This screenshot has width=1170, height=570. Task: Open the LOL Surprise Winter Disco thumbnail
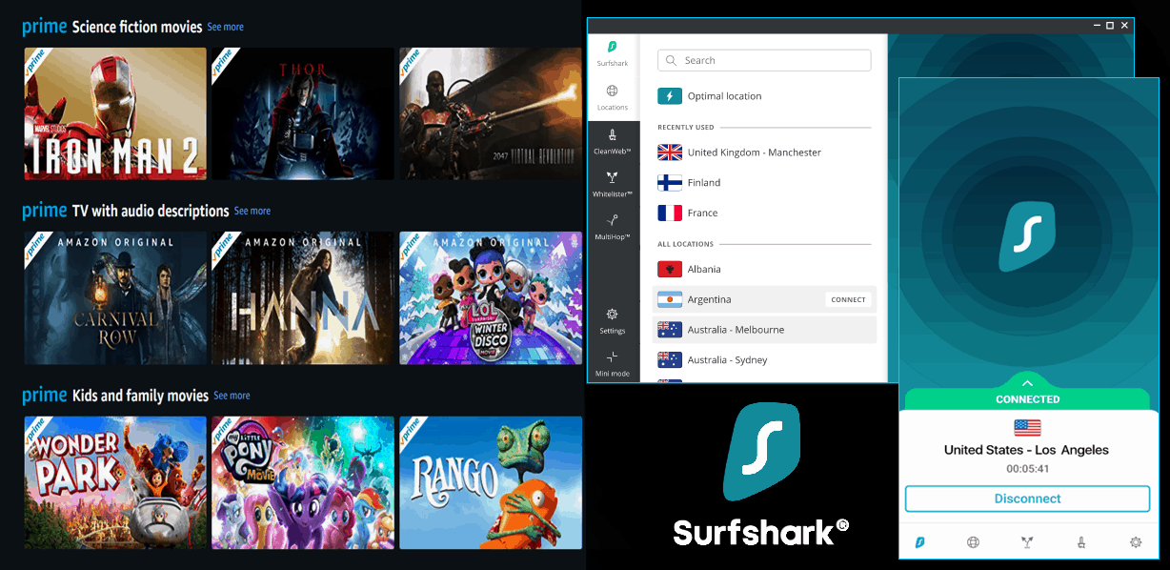coord(491,298)
